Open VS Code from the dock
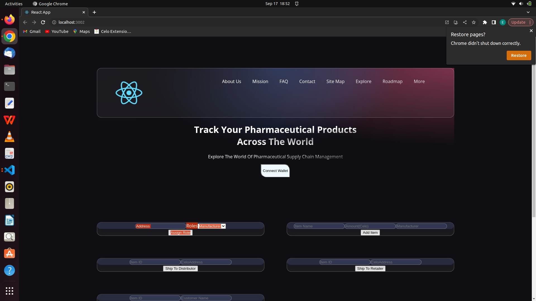536x301 pixels. coord(9,170)
